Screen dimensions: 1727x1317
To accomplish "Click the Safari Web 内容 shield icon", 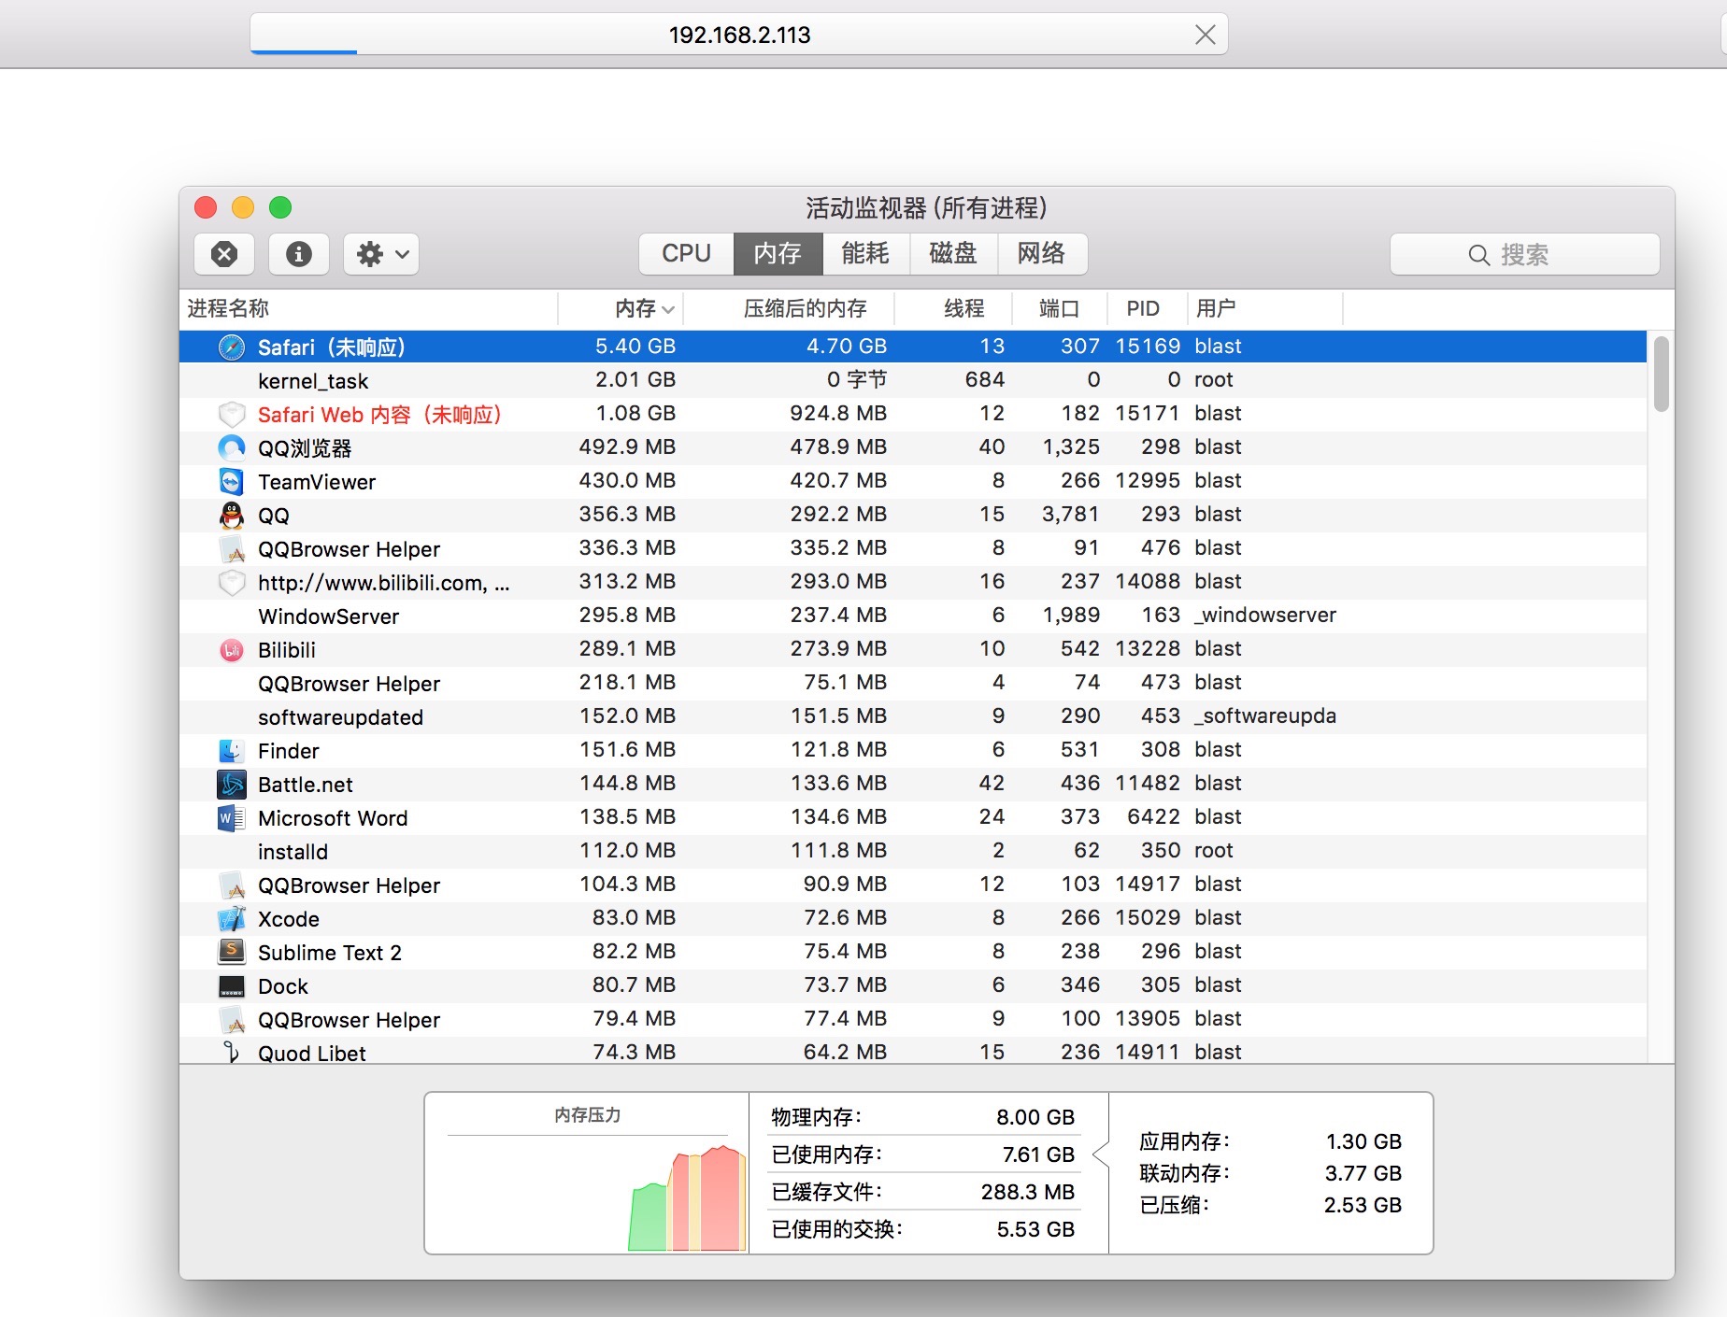I will 232,415.
